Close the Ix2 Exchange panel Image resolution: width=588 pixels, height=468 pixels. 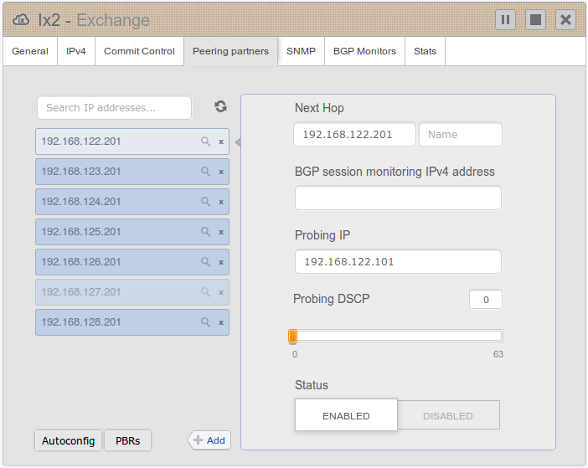pos(565,20)
